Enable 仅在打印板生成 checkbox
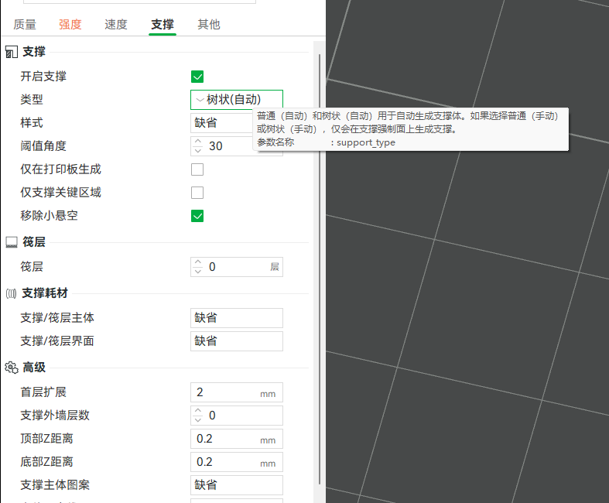Viewport: 609px width, 503px height. coord(197,169)
